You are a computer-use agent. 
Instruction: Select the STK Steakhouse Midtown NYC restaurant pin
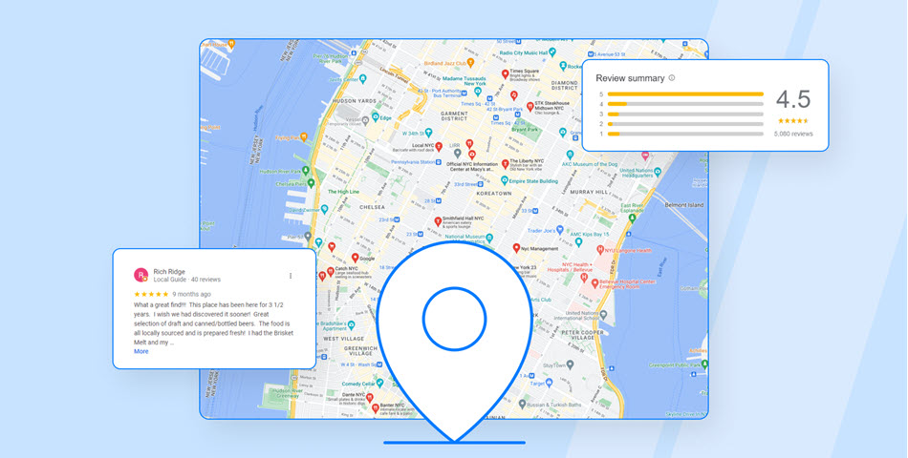pyautogui.click(x=530, y=107)
